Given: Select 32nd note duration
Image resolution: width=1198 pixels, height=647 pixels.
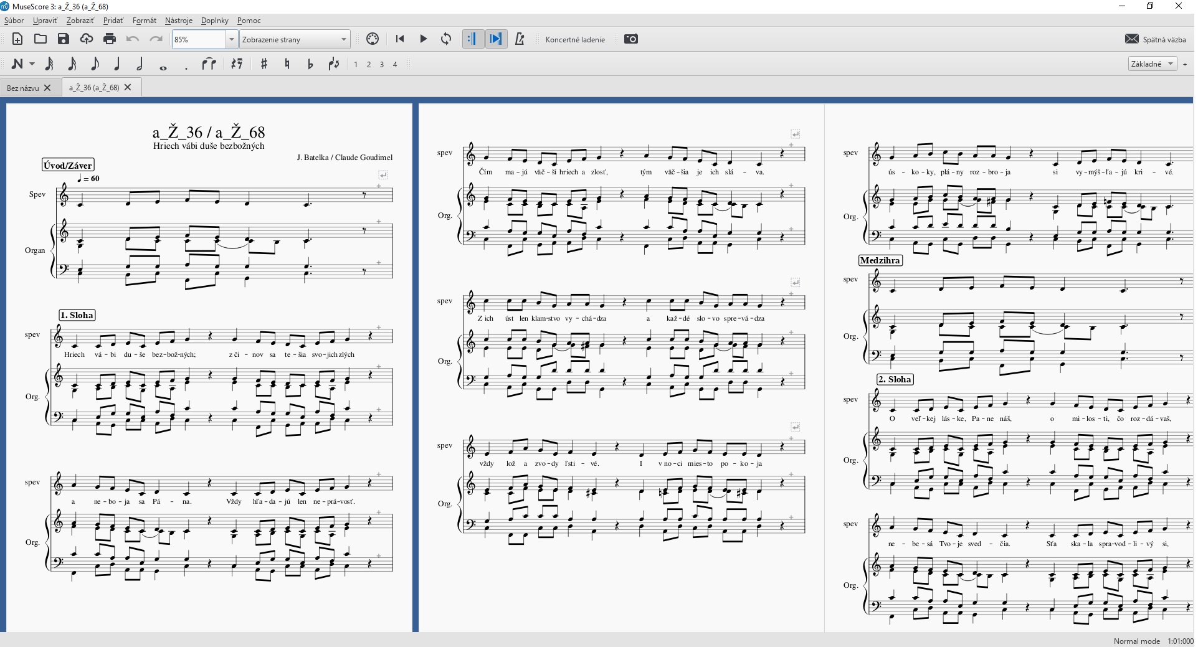Looking at the screenshot, I should click(49, 64).
